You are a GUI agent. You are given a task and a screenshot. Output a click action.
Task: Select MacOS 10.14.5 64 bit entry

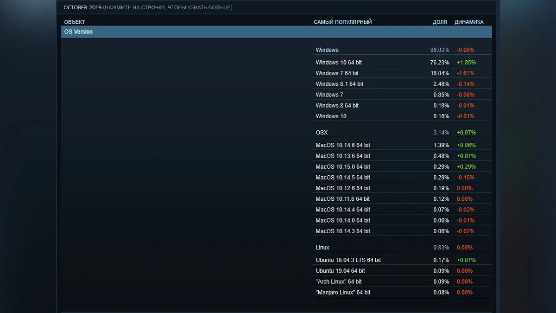click(x=402, y=177)
